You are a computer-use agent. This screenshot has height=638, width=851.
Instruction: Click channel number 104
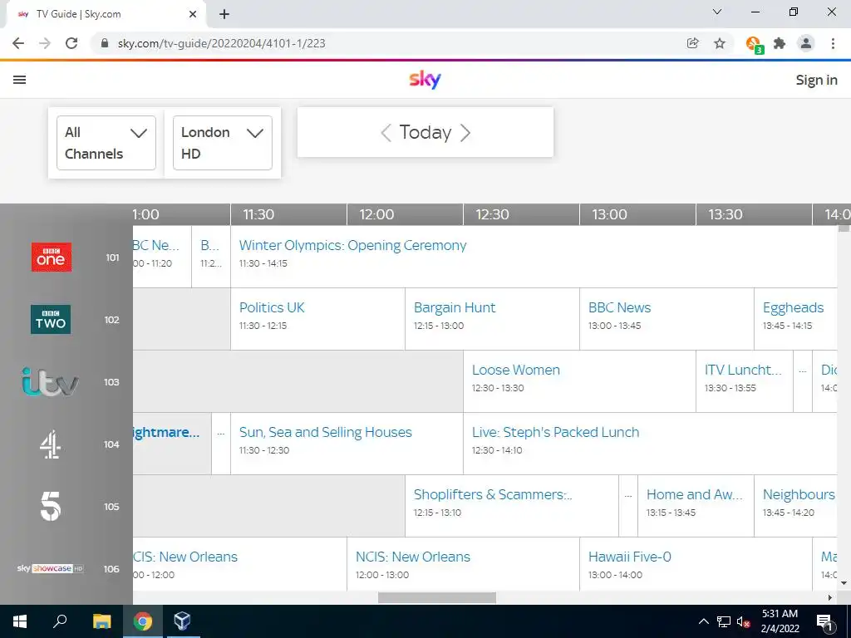coord(111,444)
